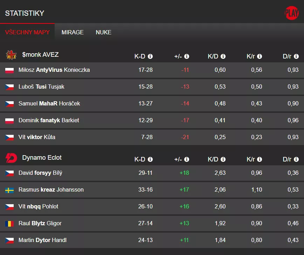
Task: Open player David forsyy Bílý profile
Action: 40,173
